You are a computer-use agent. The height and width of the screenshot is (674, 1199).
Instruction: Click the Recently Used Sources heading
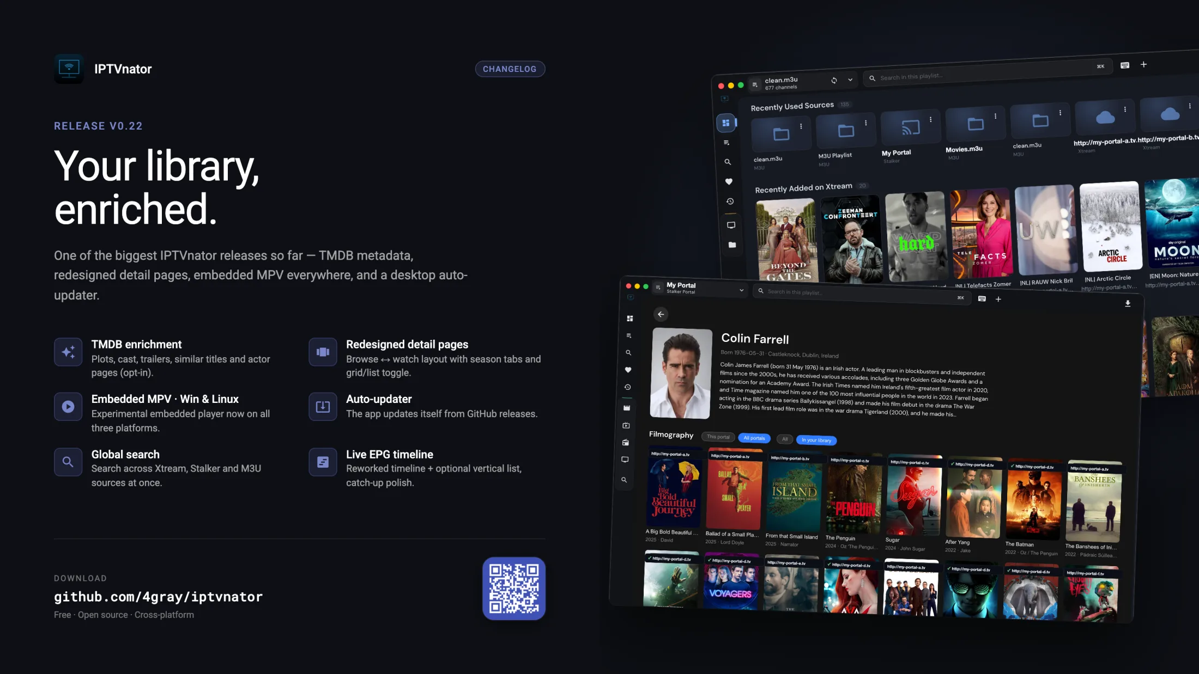[792, 106]
